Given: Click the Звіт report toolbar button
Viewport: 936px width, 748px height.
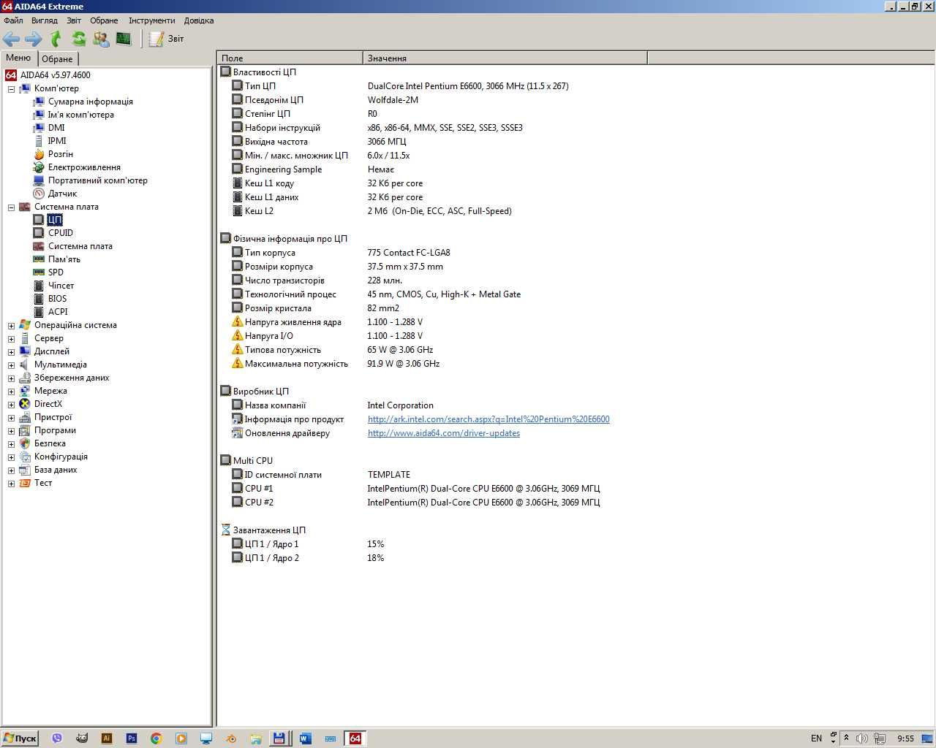Looking at the screenshot, I should tap(167, 39).
